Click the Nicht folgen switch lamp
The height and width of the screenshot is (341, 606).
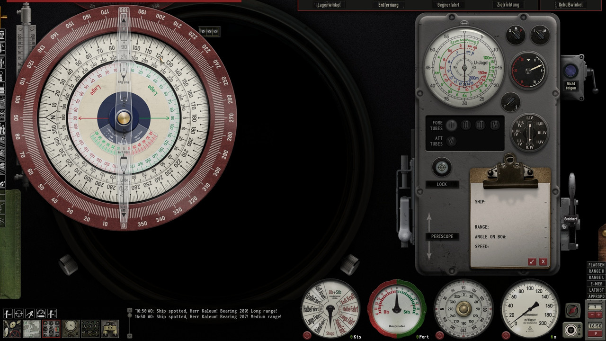pyautogui.click(x=571, y=71)
